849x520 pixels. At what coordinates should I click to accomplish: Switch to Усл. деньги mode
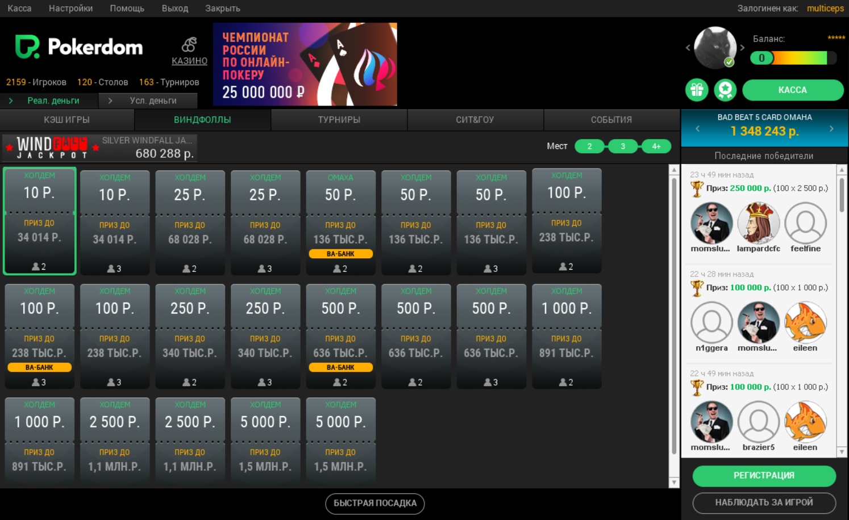click(148, 100)
